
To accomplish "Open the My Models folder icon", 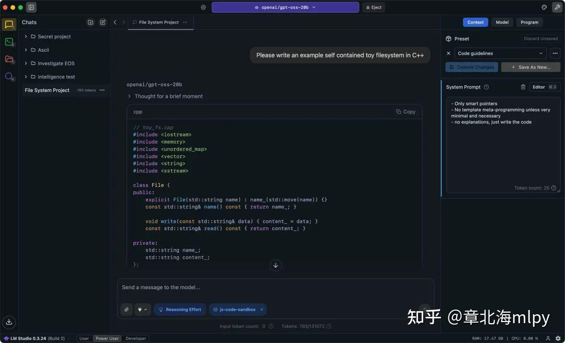I will point(9,59).
